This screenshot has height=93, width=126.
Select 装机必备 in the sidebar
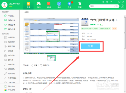10,25
